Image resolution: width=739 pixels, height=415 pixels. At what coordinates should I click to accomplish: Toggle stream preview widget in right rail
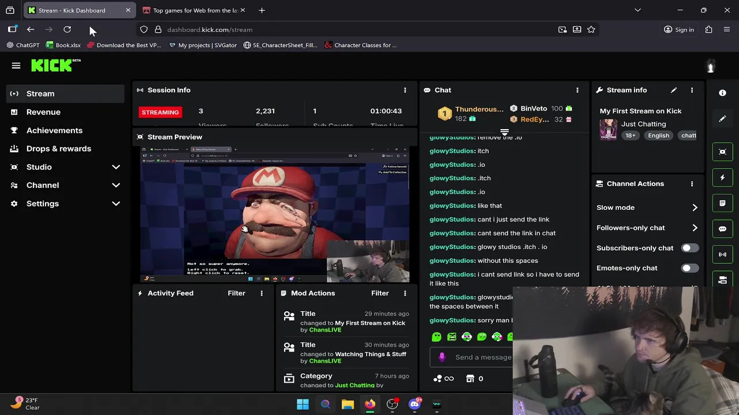click(722, 152)
